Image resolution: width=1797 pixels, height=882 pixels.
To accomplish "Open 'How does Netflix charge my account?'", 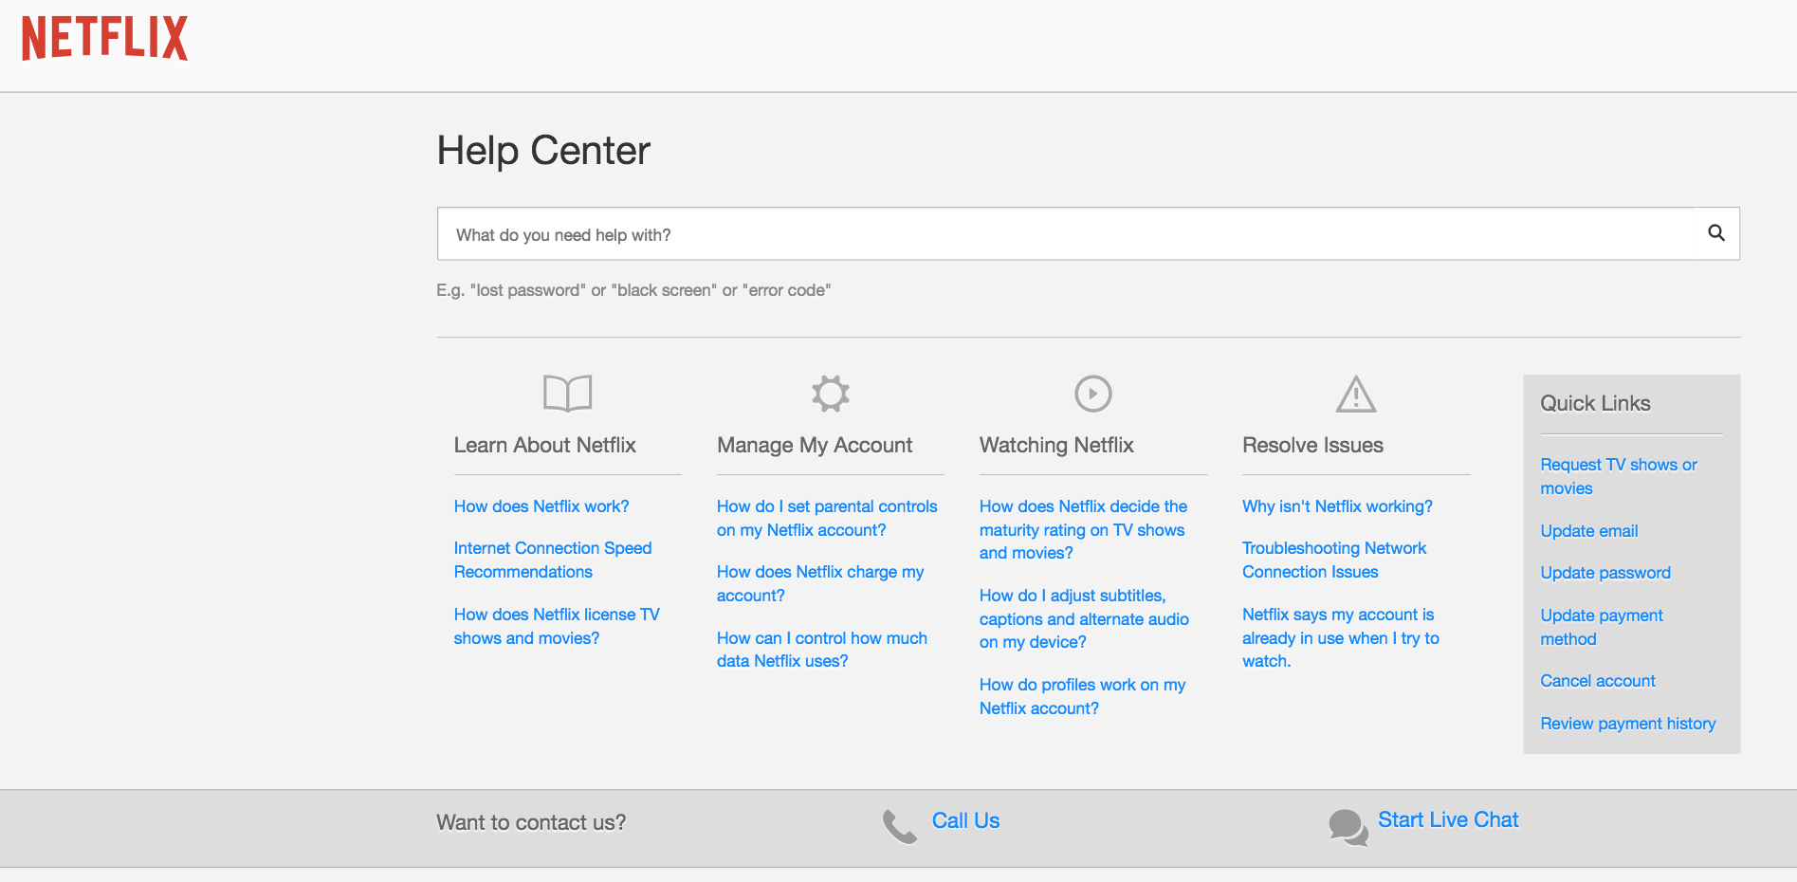I will (x=820, y=583).
